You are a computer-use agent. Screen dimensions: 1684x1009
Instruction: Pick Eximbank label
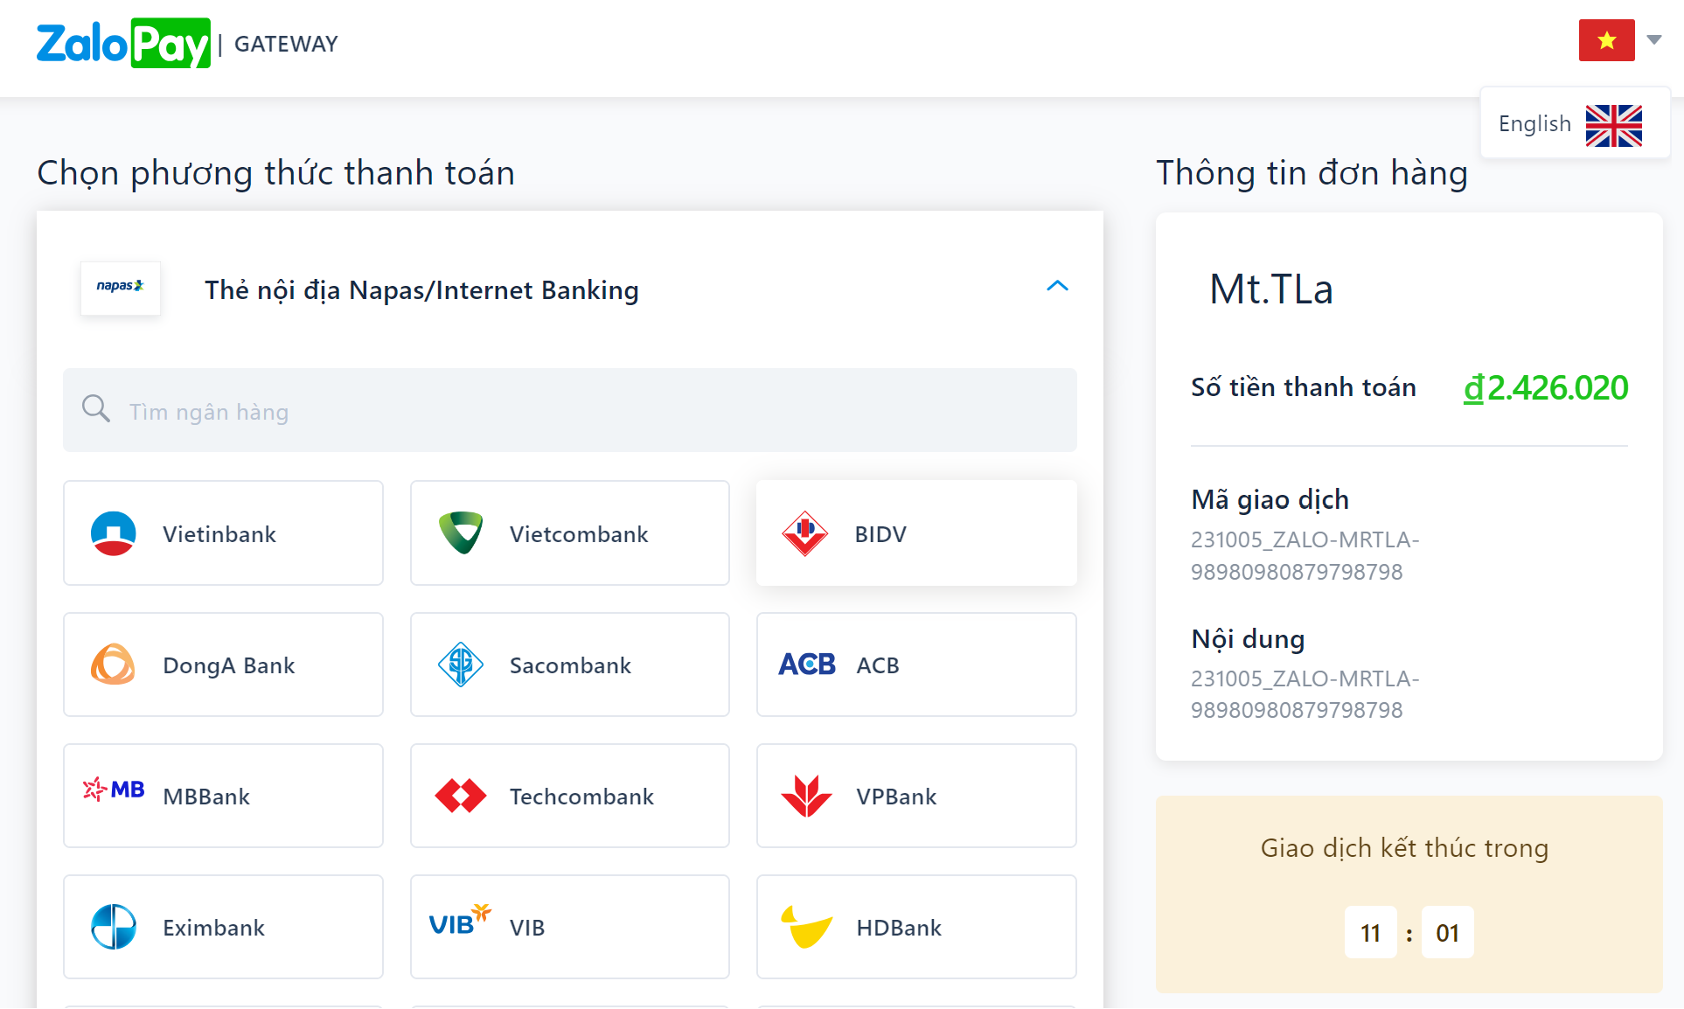pyautogui.click(x=213, y=928)
